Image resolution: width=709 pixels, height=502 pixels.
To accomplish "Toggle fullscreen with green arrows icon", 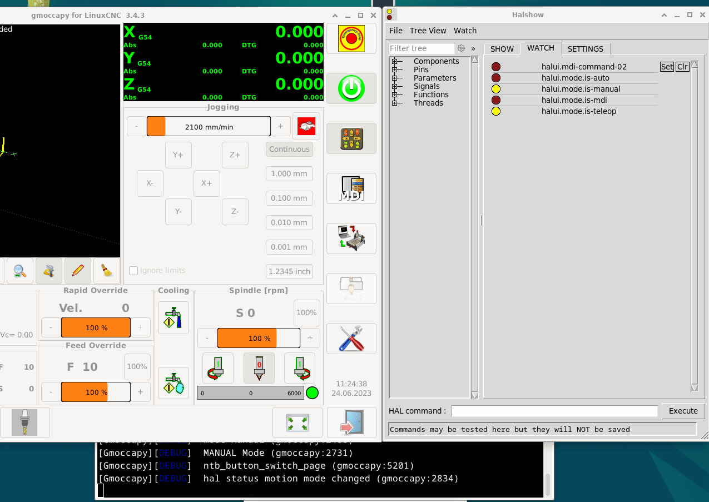I will 298,423.
